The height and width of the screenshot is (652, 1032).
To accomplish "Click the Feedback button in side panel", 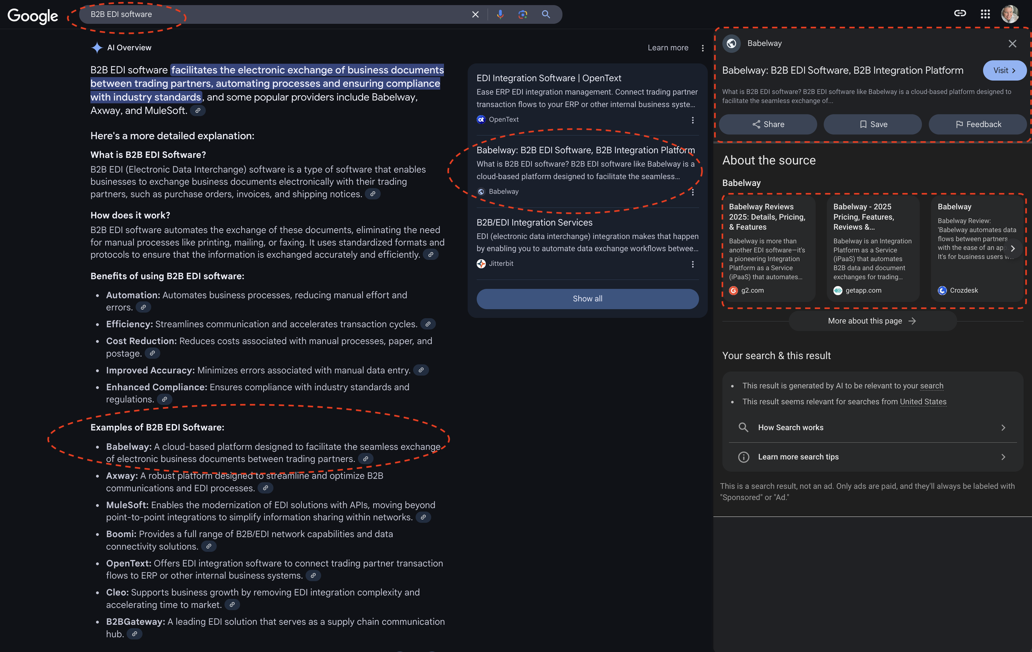I will tap(978, 124).
